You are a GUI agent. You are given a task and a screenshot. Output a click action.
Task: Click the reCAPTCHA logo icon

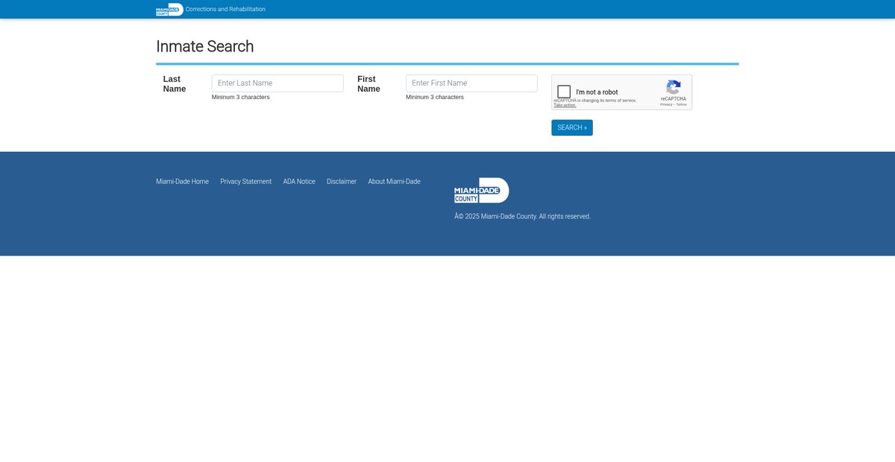point(673,87)
